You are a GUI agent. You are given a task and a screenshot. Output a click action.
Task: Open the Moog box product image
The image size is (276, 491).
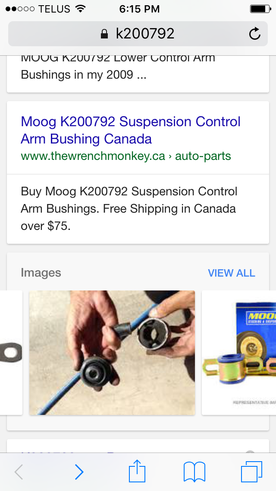tap(239, 353)
